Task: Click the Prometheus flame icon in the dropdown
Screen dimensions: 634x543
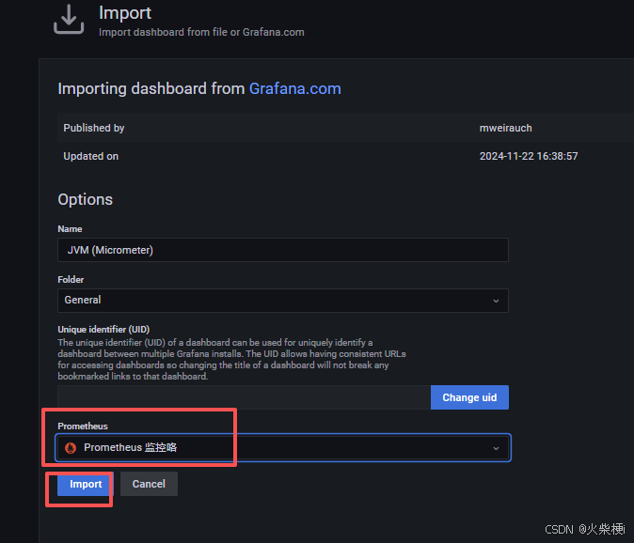Action: [x=71, y=447]
